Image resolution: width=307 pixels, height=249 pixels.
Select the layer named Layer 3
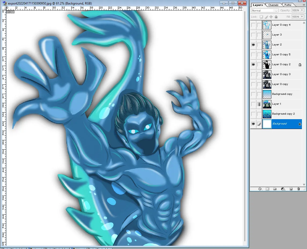point(277,35)
